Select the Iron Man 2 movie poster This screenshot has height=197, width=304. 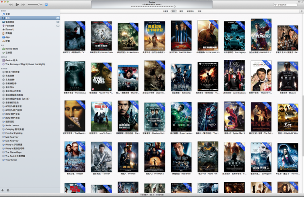(x=154, y=157)
